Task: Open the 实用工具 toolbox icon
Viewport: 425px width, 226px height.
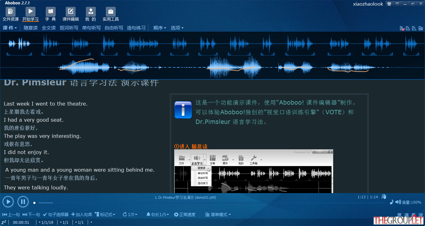Action: coord(111,14)
